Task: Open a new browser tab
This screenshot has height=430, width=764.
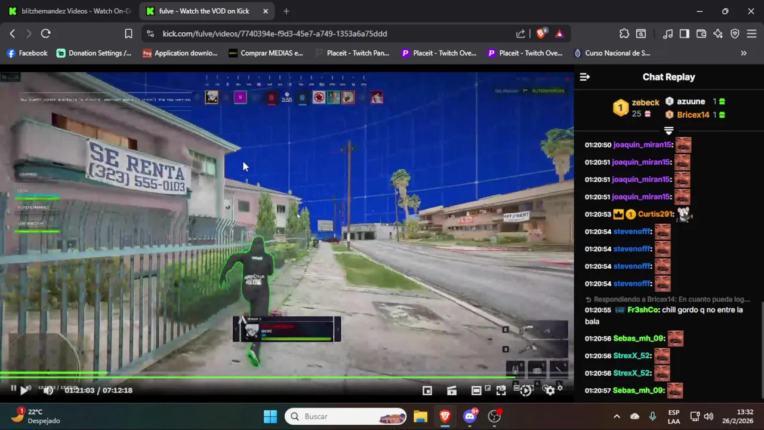Action: [286, 11]
